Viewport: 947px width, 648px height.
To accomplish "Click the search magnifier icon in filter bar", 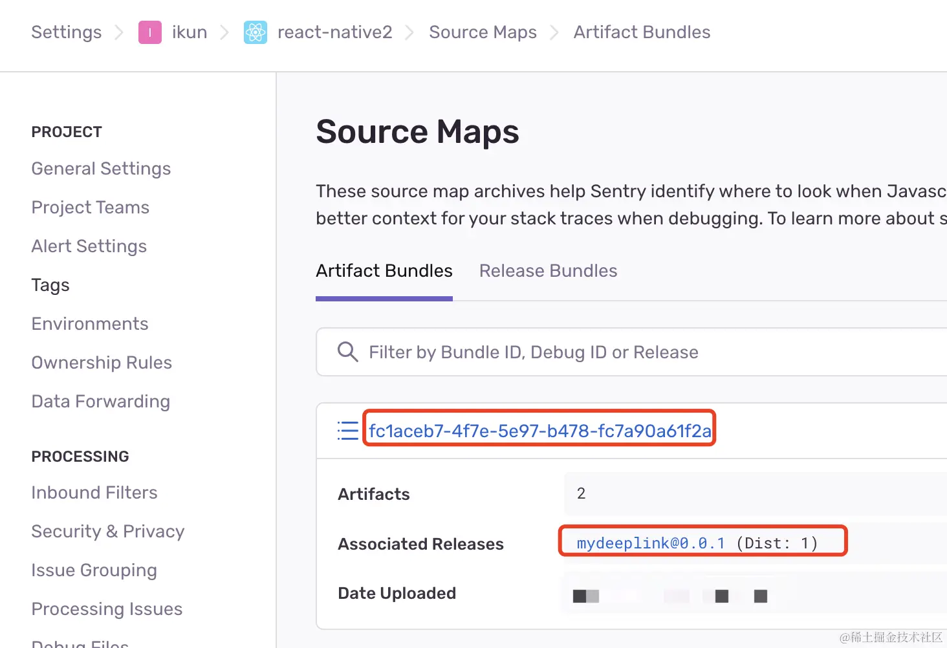I will [347, 352].
